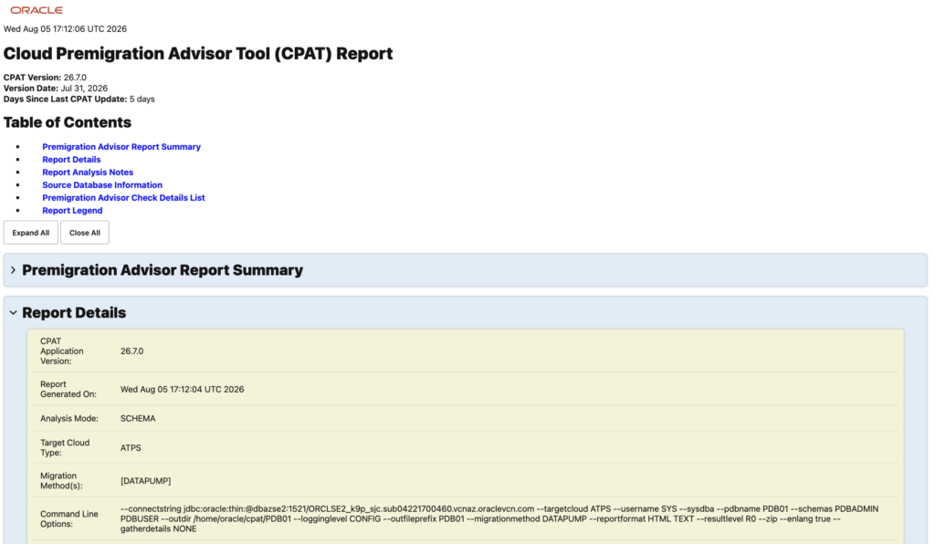
Task: Click the Close All button
Action: 85,233
